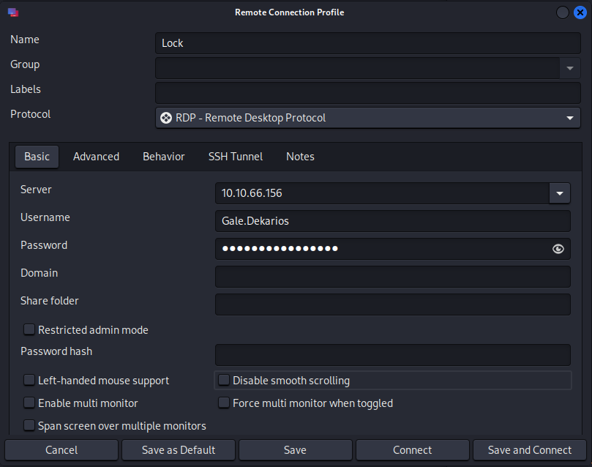Screen dimensions: 592x467
Task: Click into the Domain input field
Action: (392, 277)
